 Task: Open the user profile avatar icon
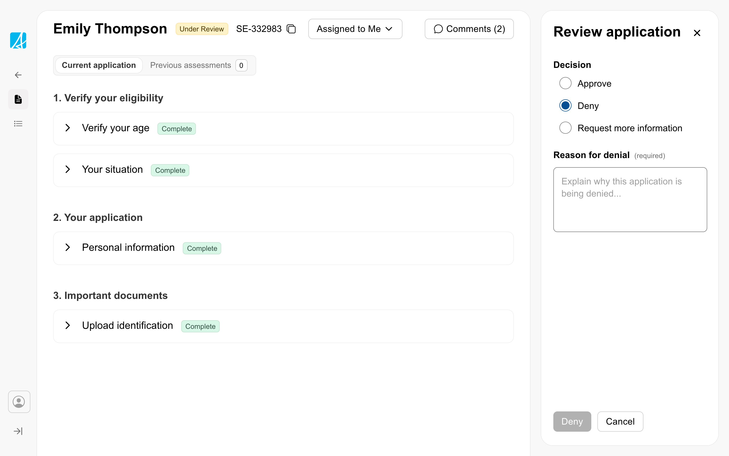pyautogui.click(x=19, y=402)
